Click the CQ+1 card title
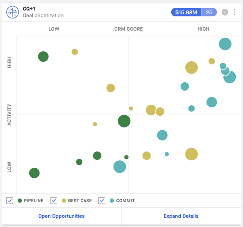This screenshot has height=227, width=243. click(29, 9)
